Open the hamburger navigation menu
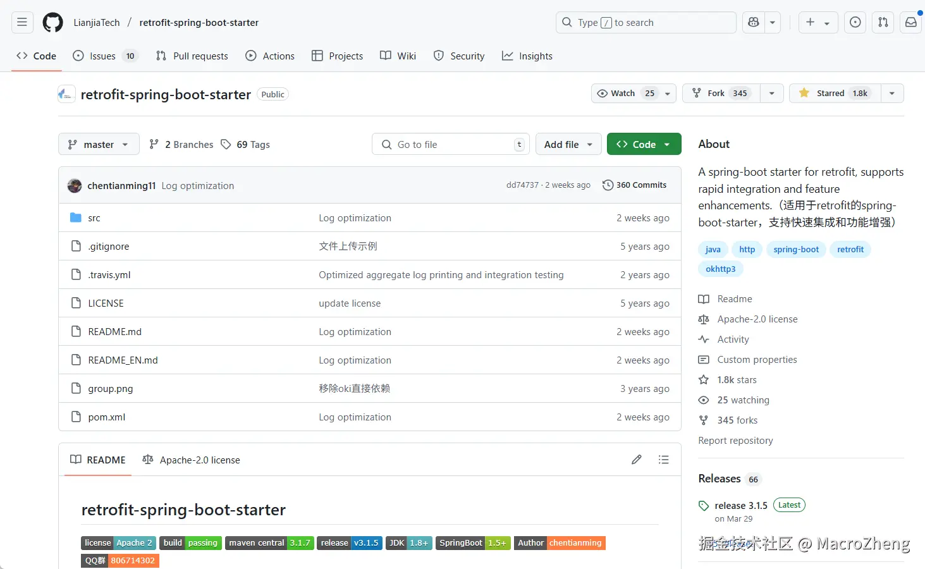The image size is (925, 569). (22, 22)
